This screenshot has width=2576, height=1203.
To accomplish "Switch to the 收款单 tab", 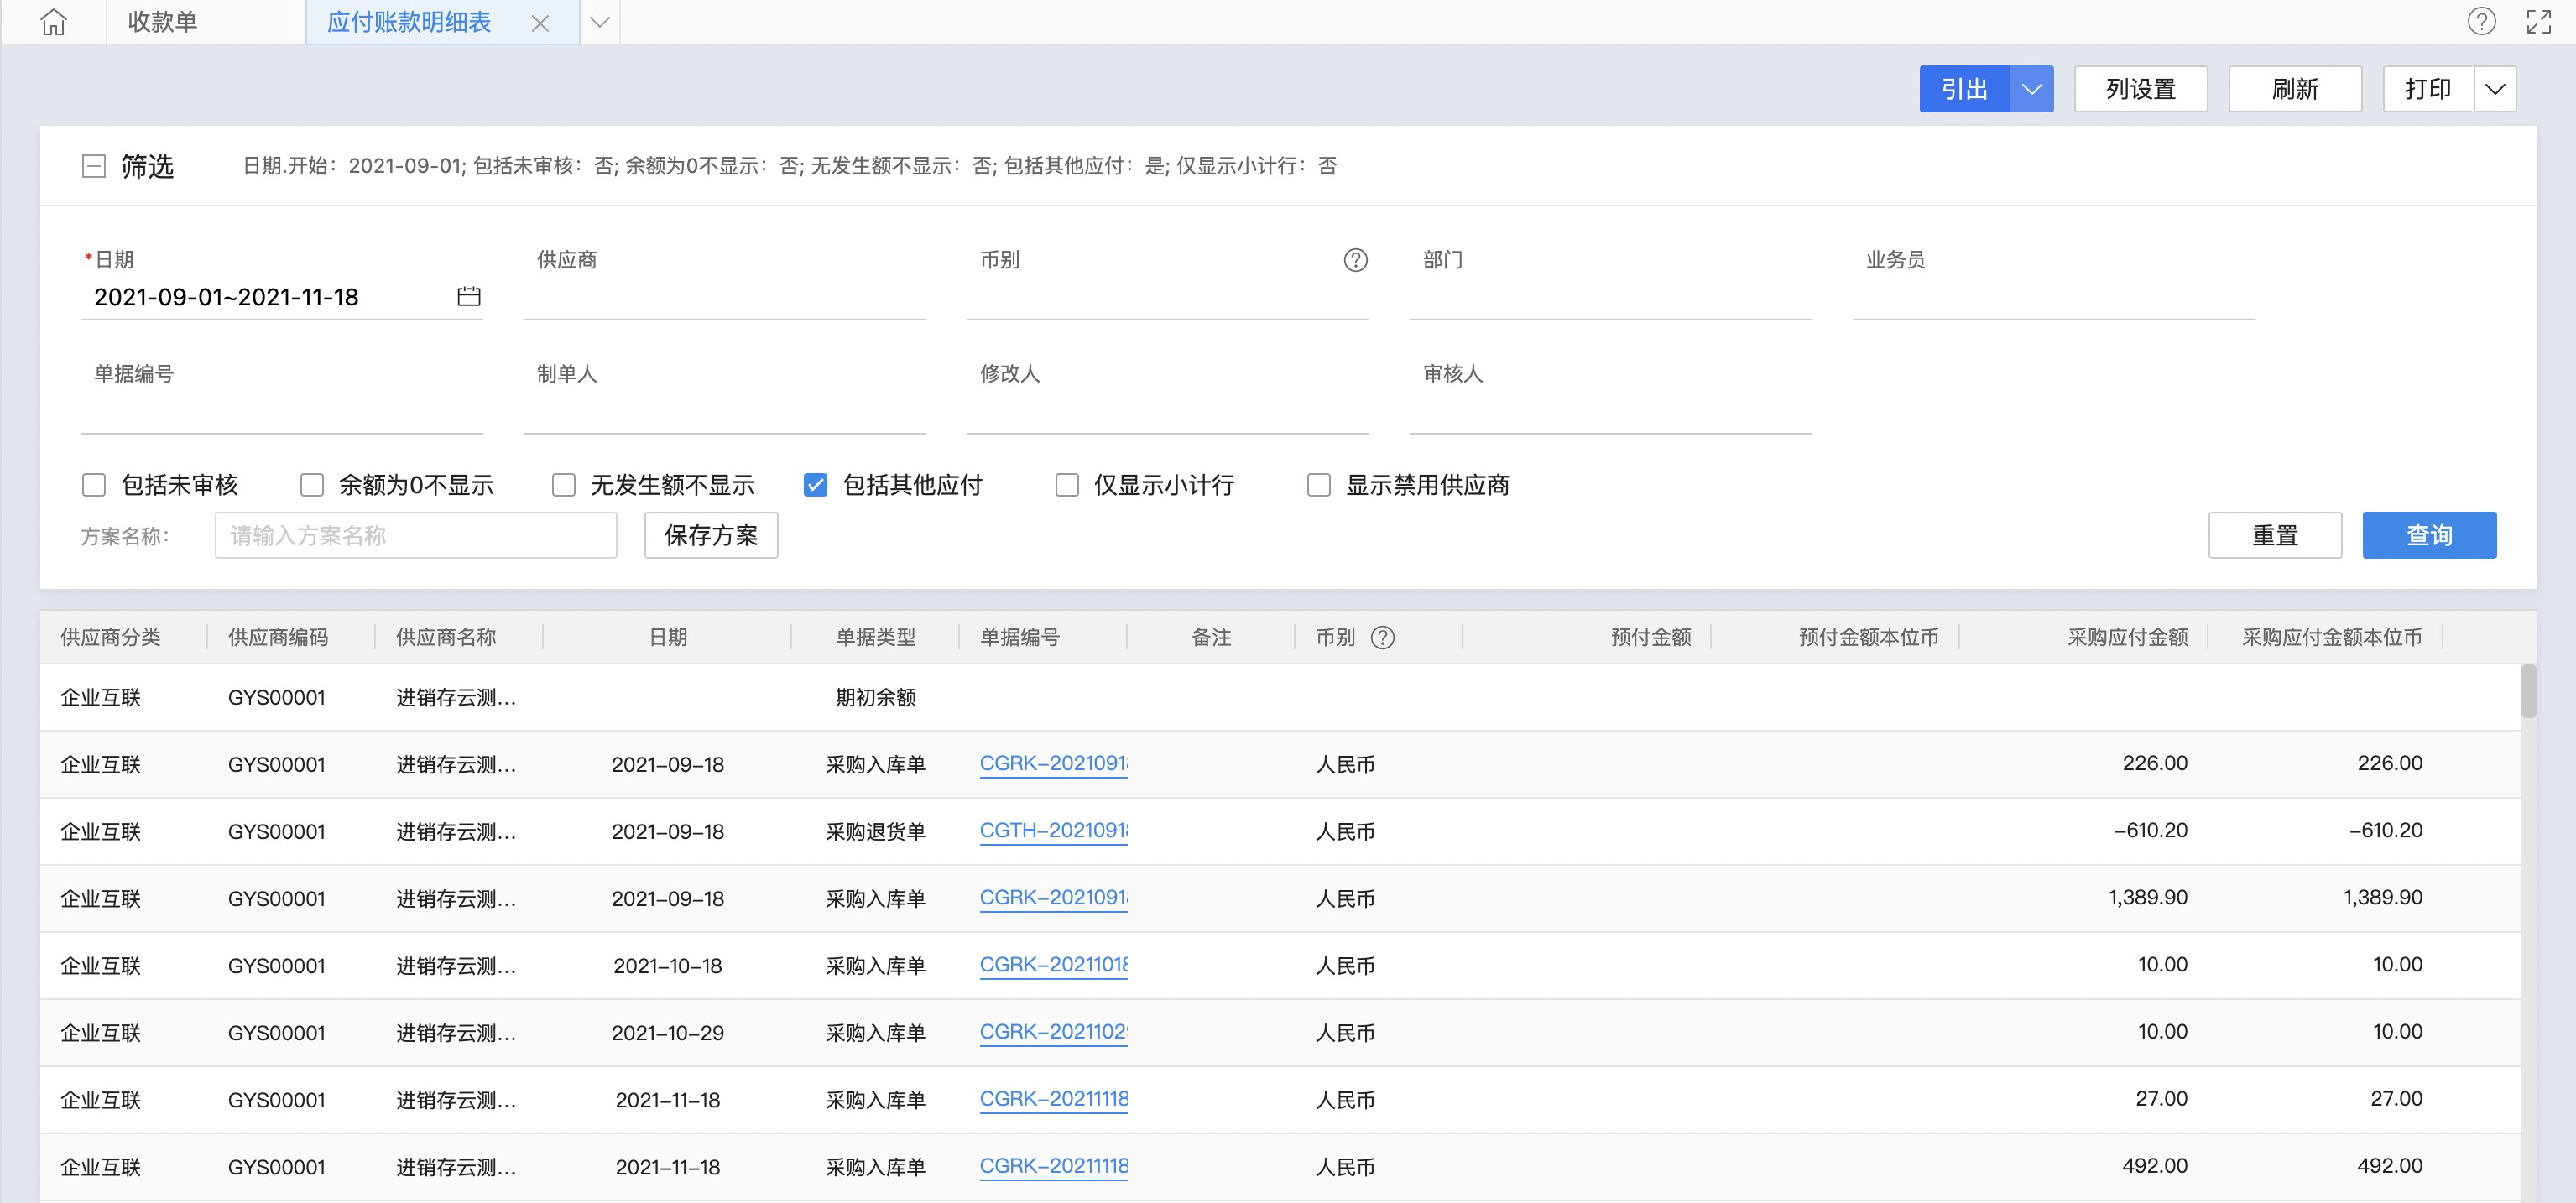I will click(x=162, y=22).
